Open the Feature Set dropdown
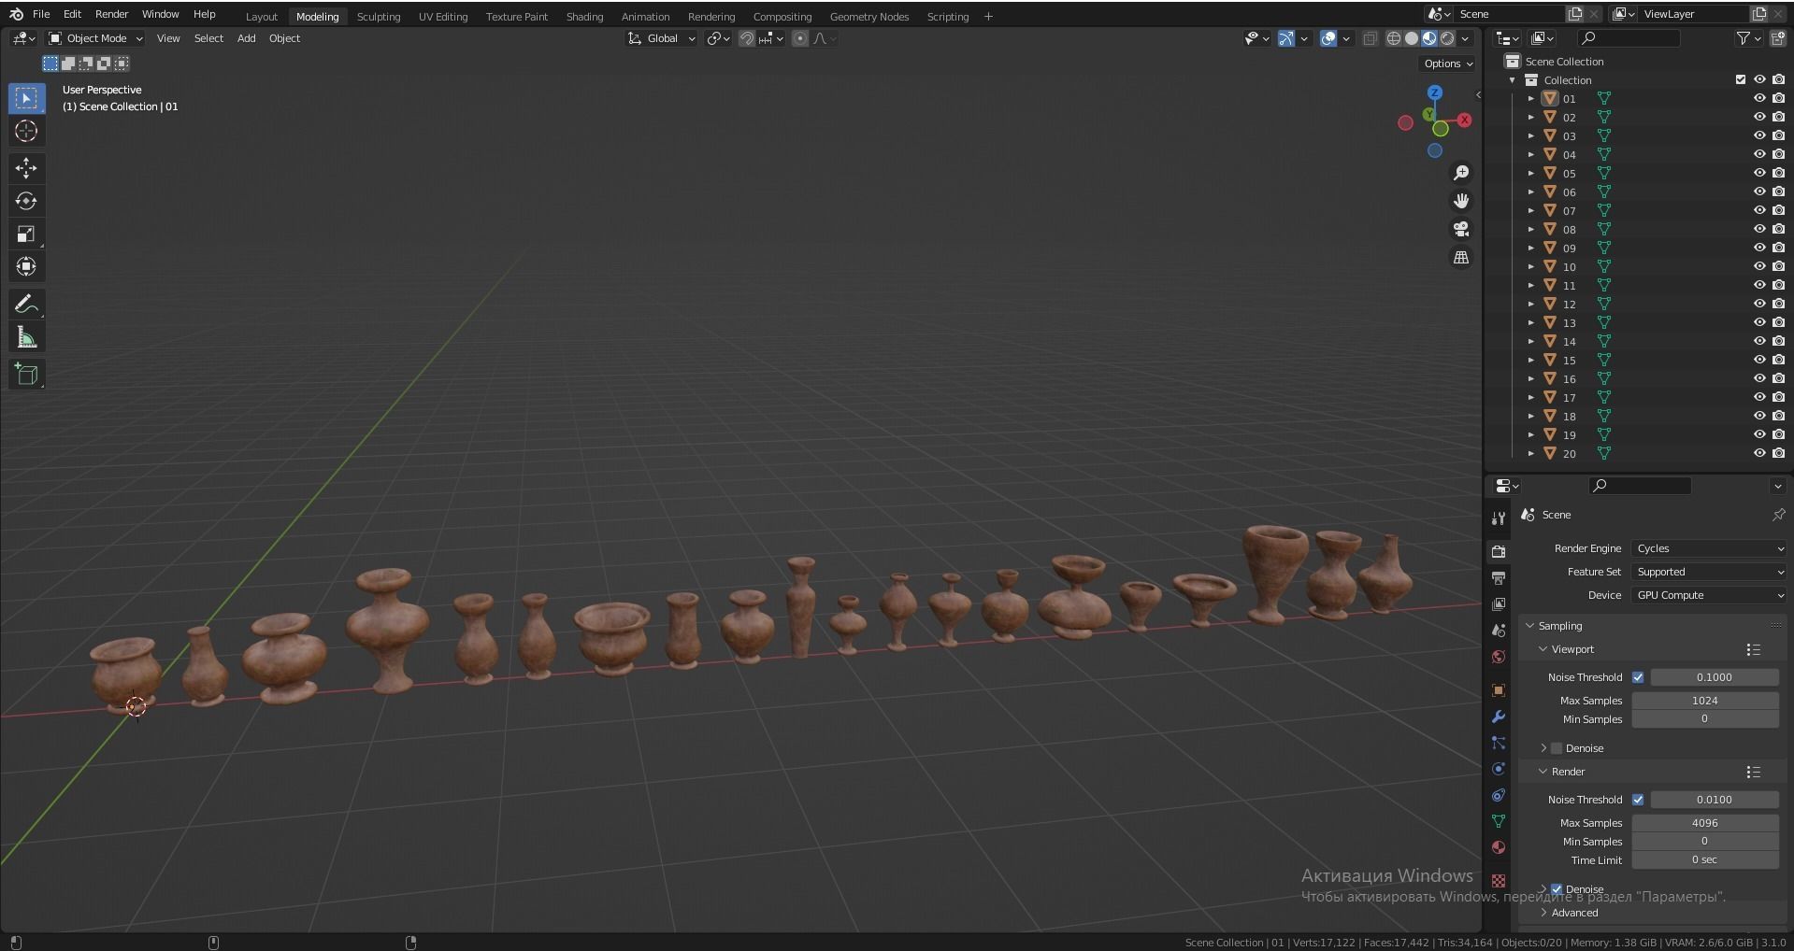This screenshot has width=1794, height=951. 1709,572
